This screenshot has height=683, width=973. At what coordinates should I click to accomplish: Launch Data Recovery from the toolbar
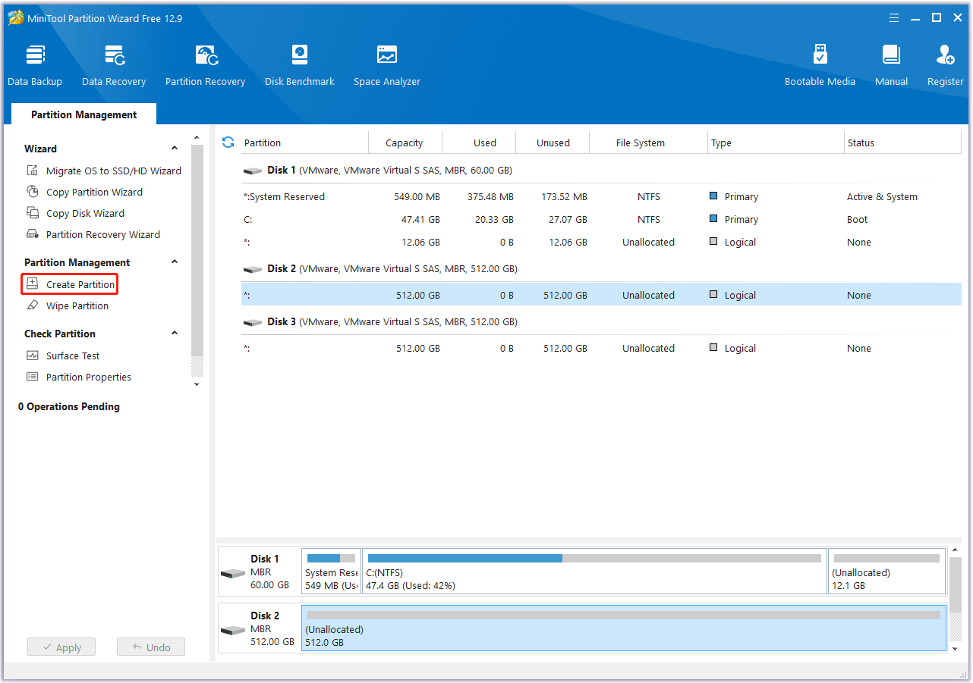(114, 66)
